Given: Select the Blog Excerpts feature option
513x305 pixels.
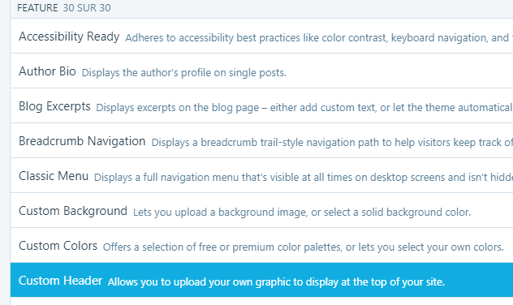Looking at the screenshot, I should coord(261,106).
